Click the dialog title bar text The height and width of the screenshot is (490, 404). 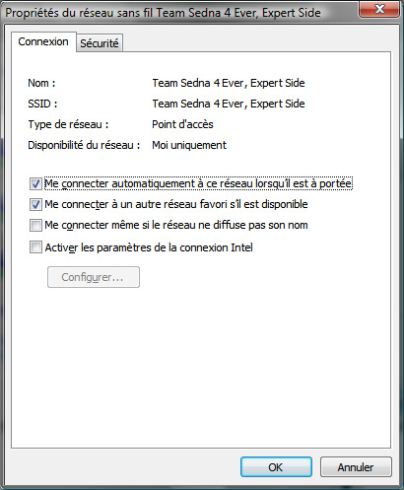click(x=163, y=13)
